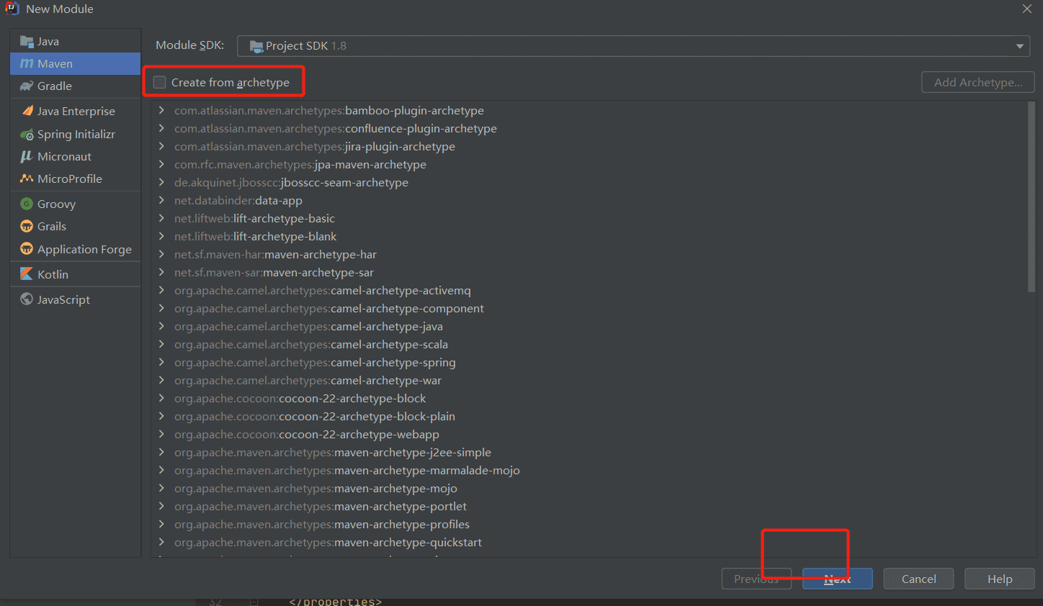Choose Gradle label in sidebar
The image size is (1043, 606).
55,86
